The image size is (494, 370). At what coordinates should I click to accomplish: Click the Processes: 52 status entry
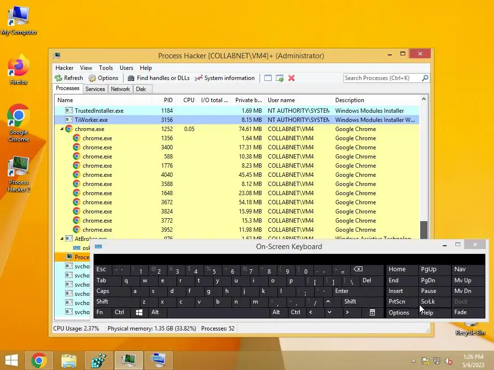[x=218, y=329]
